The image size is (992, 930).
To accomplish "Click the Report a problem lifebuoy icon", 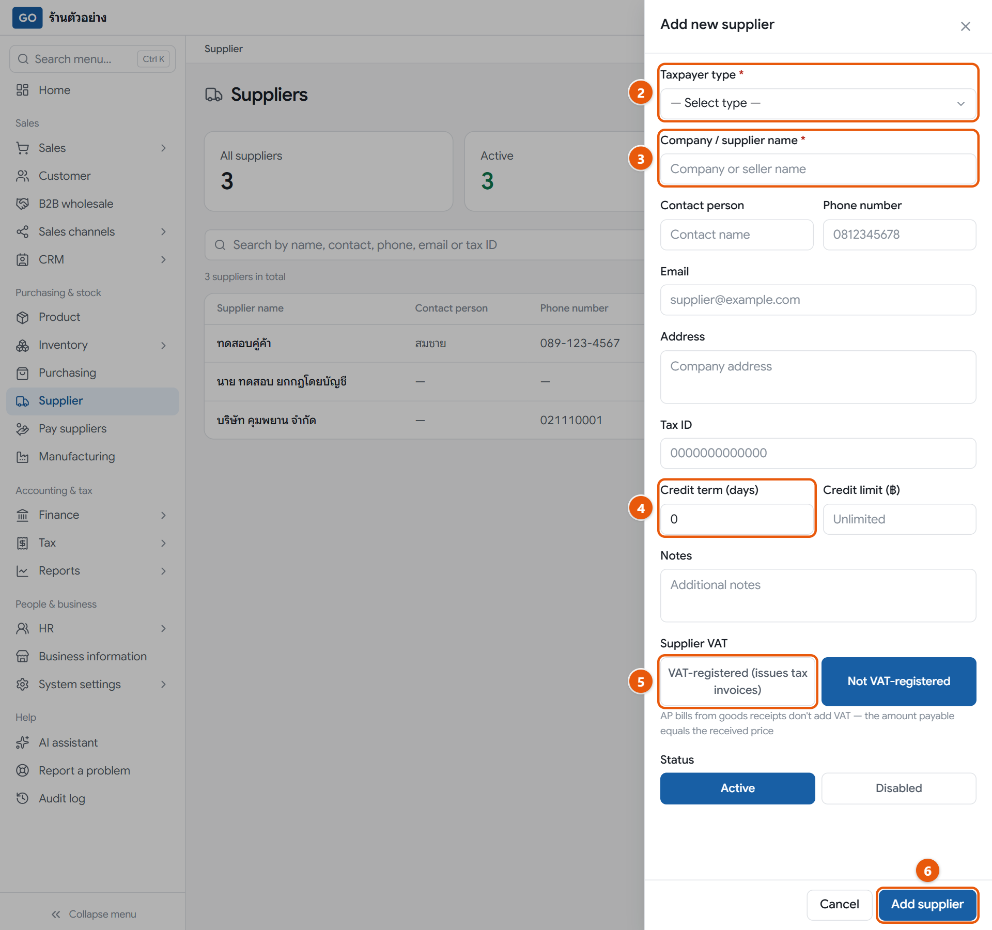I will (22, 770).
